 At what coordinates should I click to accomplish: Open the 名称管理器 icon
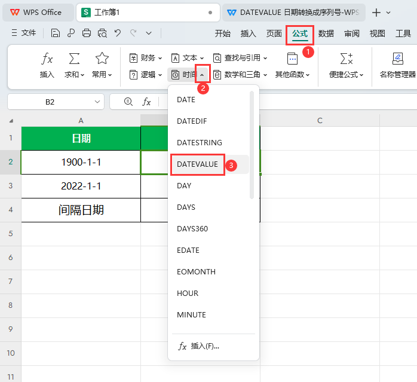click(398, 59)
